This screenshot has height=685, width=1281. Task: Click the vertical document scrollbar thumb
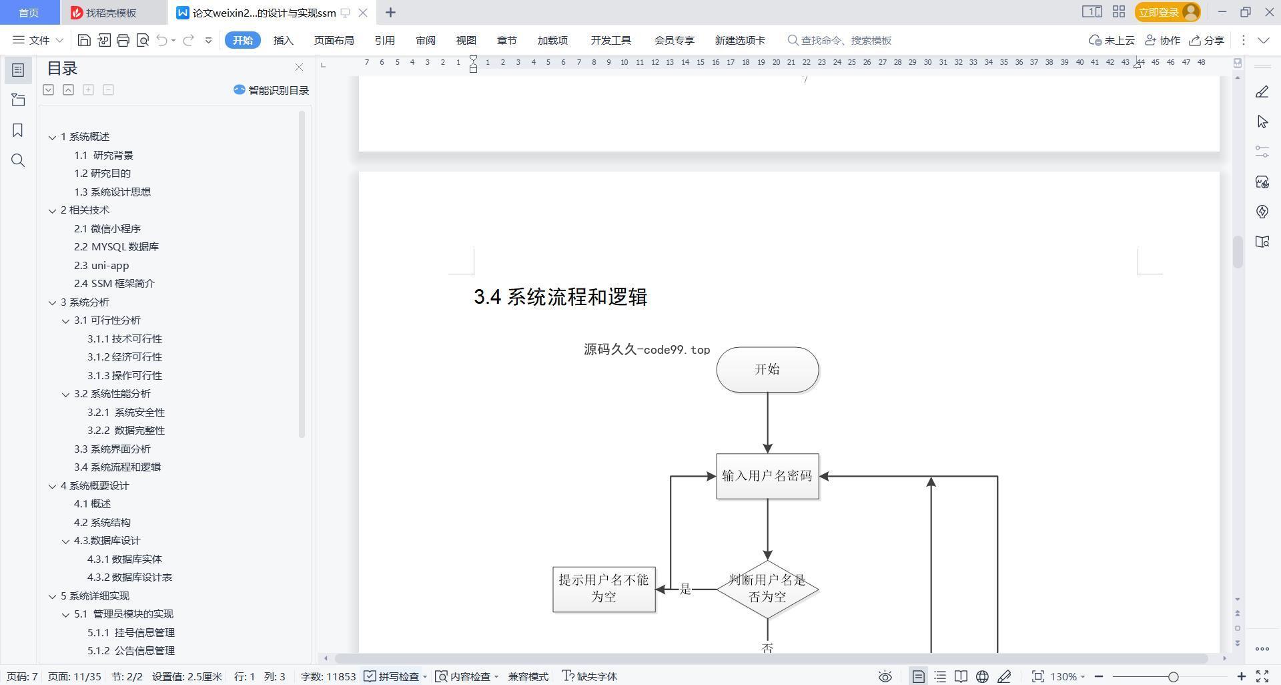1238,252
